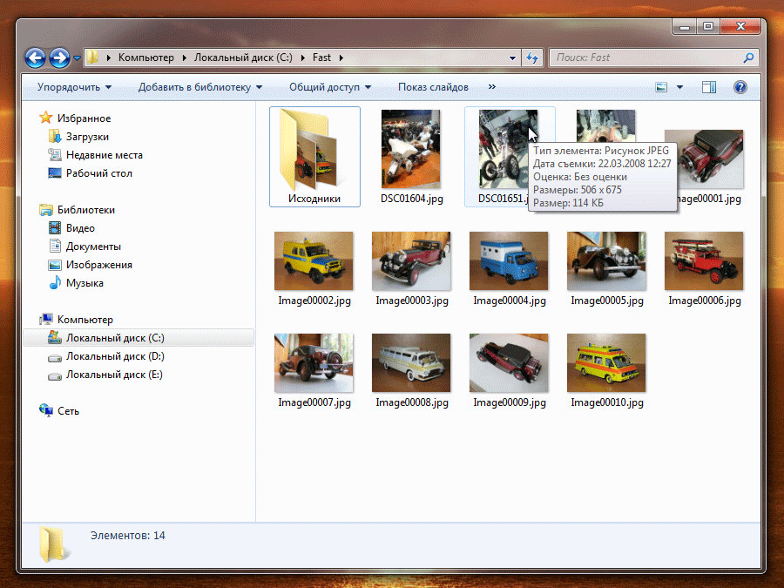Click the Показ слайдов button
The image size is (784, 588).
point(433,87)
